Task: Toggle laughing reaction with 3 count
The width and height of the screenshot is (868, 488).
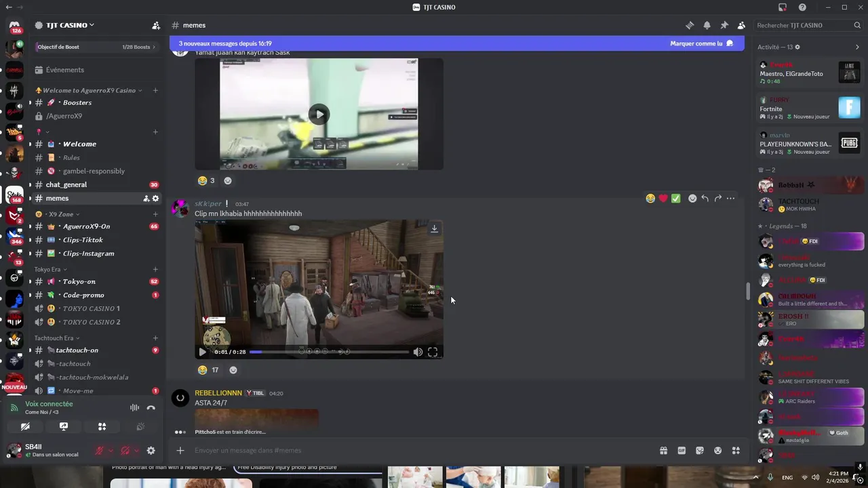Action: click(x=206, y=180)
